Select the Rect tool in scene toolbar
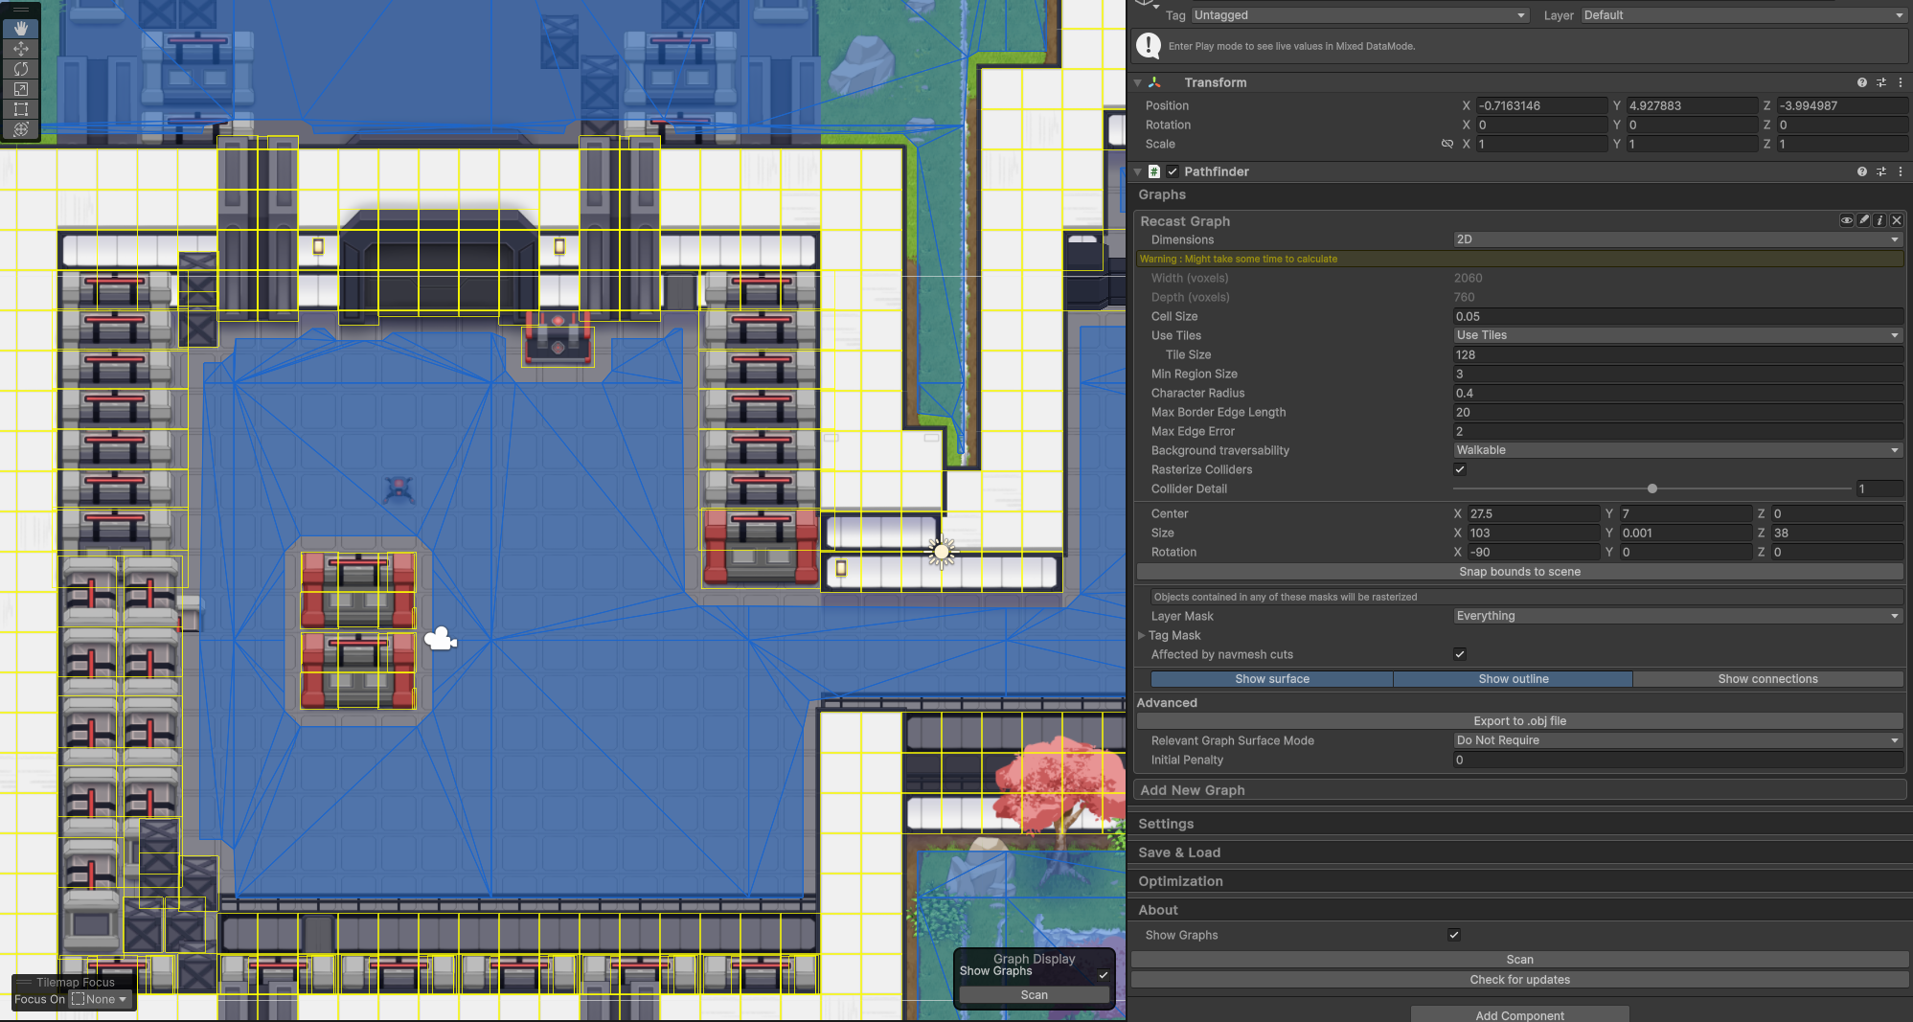 tap(21, 109)
